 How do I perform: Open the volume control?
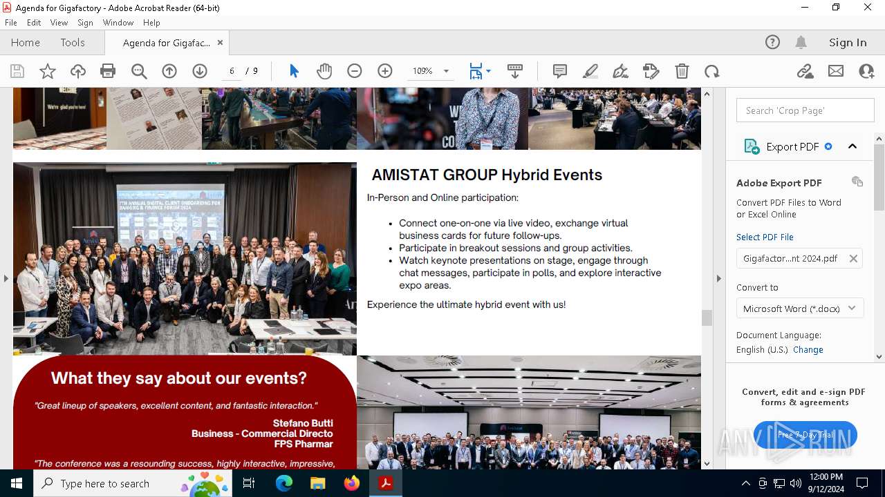click(796, 483)
